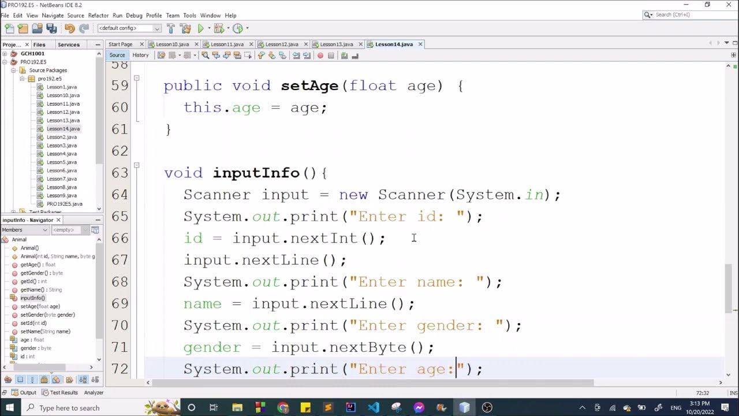This screenshot has height=416, width=739.
Task: Toggle Show Static Members filter in Navigator
Action: point(32,380)
